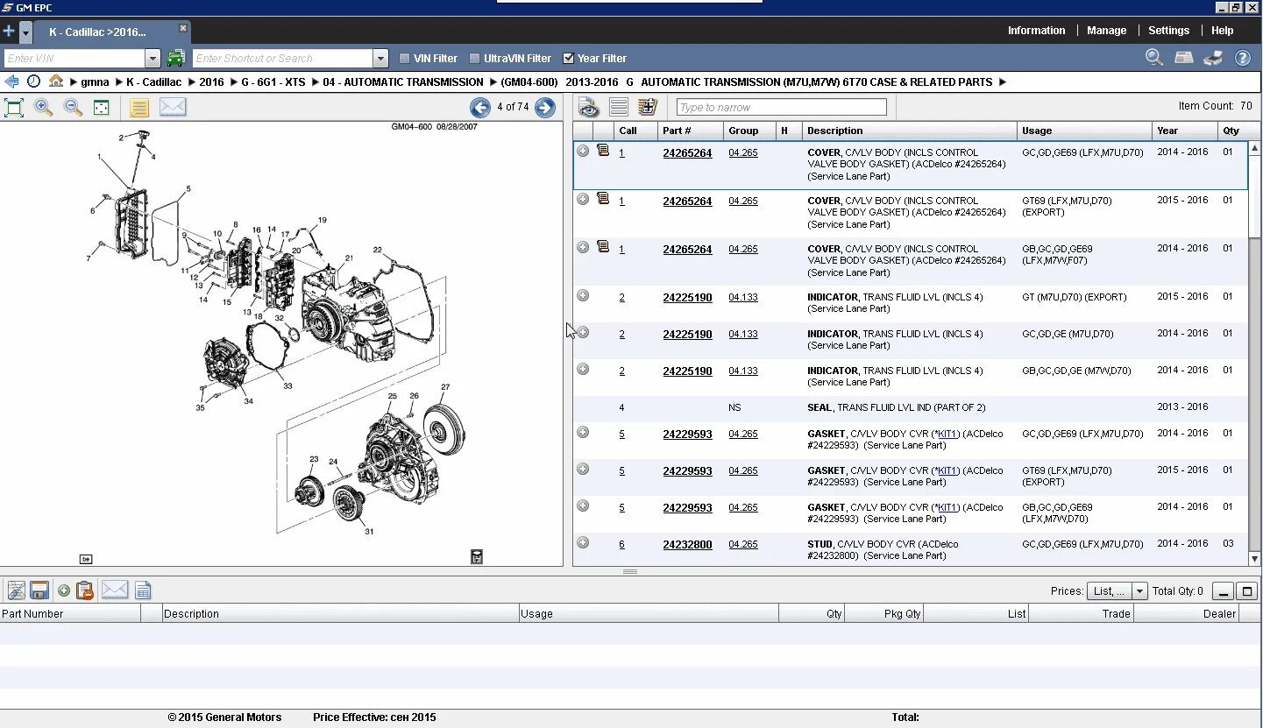Click the notes scroll icon on first 24265264 row
The height and width of the screenshot is (728, 1263).
(x=603, y=151)
